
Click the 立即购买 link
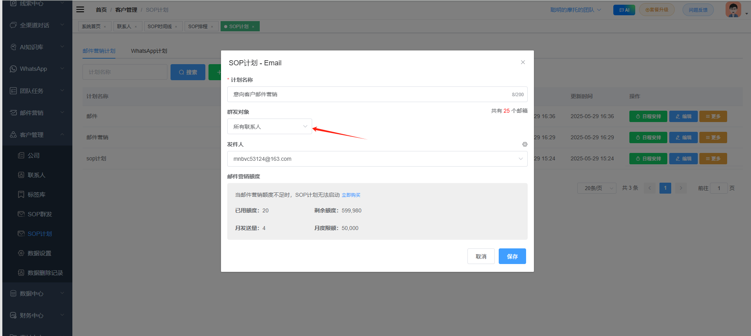point(351,195)
